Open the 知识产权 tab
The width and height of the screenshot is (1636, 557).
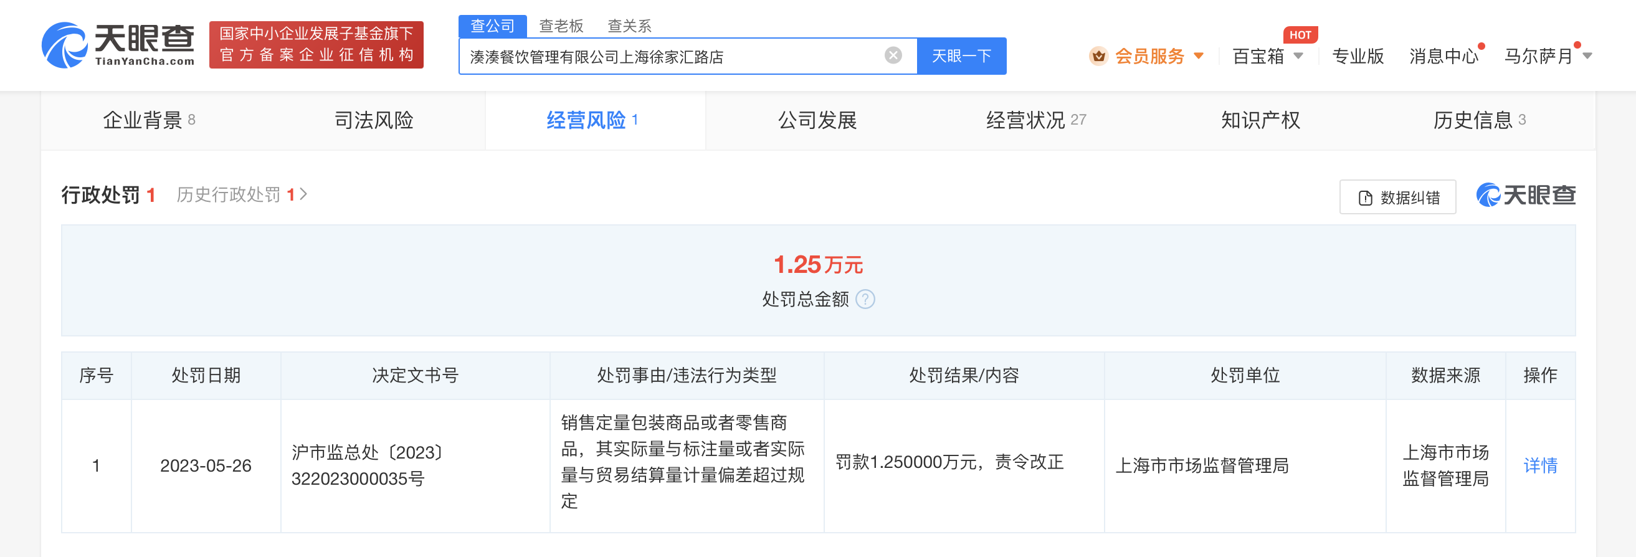[x=1261, y=120]
